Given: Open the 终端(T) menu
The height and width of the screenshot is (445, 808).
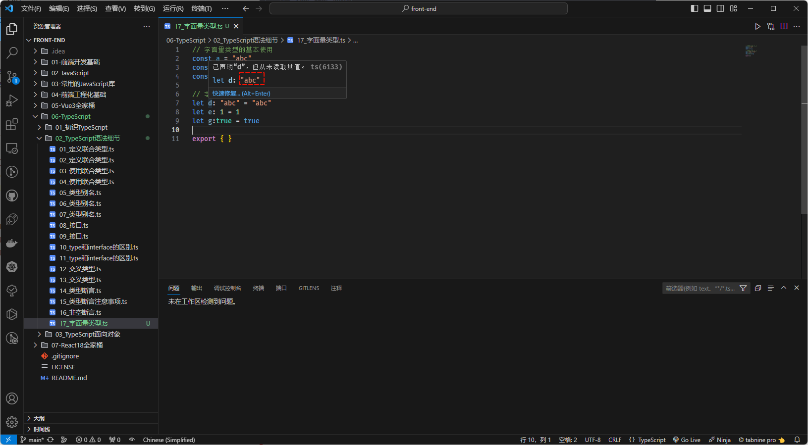Looking at the screenshot, I should pyautogui.click(x=201, y=8).
